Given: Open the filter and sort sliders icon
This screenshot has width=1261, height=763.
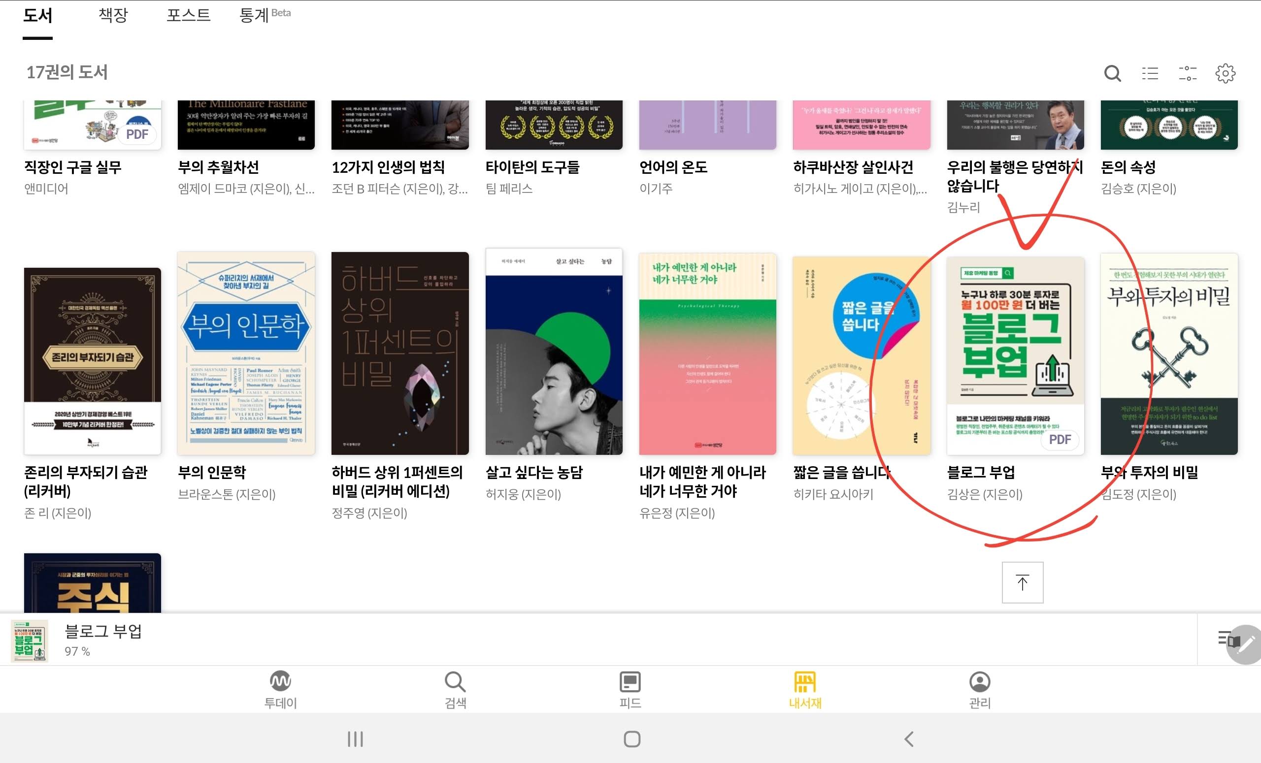Looking at the screenshot, I should point(1187,74).
